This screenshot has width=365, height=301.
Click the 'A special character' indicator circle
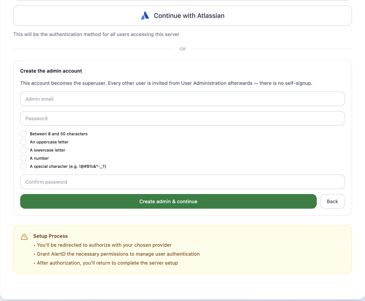(23, 166)
